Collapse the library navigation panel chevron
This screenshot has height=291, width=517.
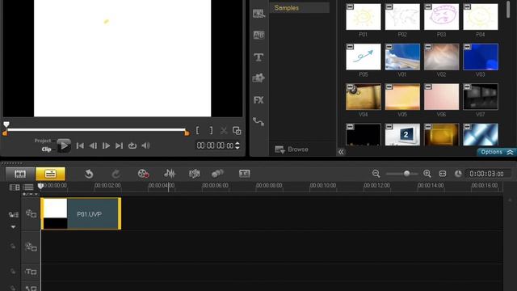click(341, 152)
